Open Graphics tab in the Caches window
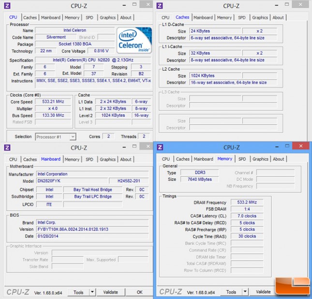The height and width of the screenshot is (299, 312). 260,17
